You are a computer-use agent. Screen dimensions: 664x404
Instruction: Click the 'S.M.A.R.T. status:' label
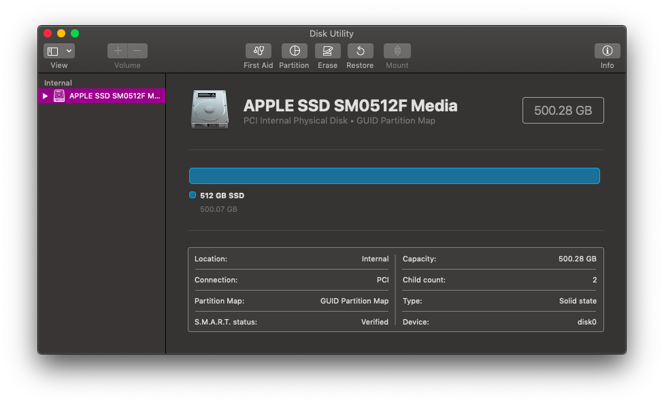[x=226, y=322]
